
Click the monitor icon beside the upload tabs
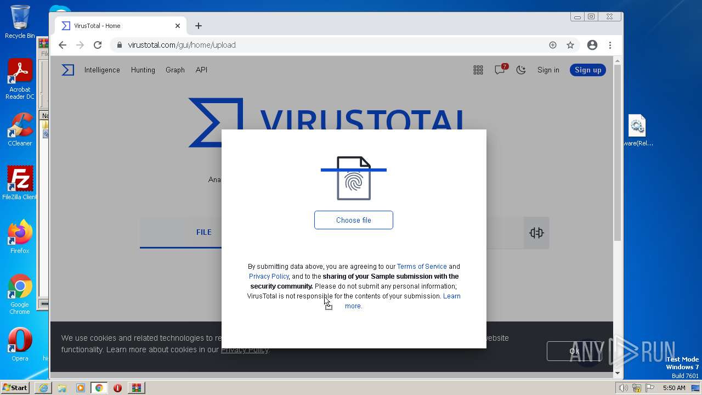click(x=536, y=233)
